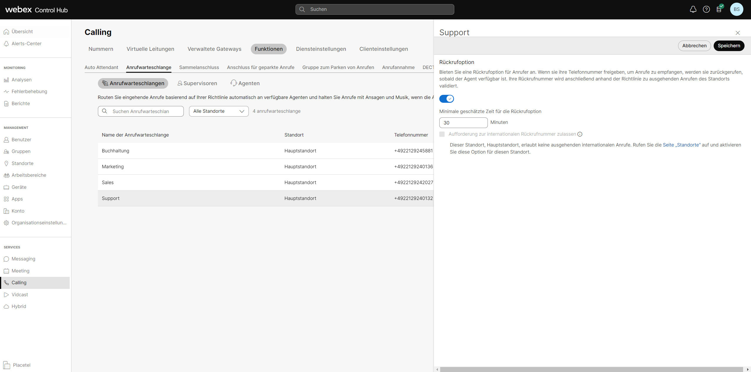
Task: Follow the Seite „Standorte“ link
Action: 681,145
